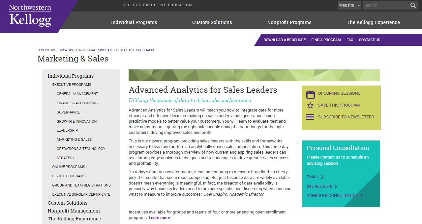The image size is (422, 224).
Task: Click the EMAIL consultation link
Action: [313, 177]
